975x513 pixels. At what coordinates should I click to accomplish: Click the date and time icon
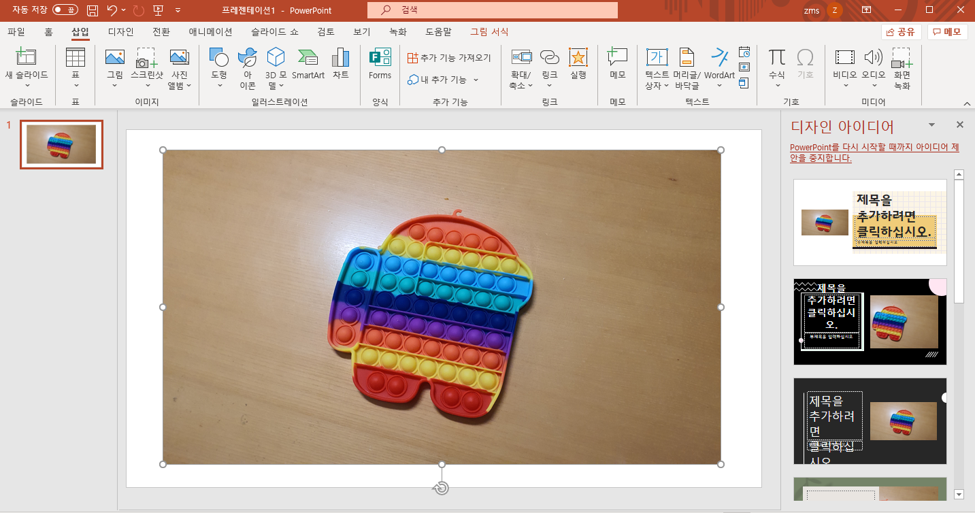pos(744,52)
